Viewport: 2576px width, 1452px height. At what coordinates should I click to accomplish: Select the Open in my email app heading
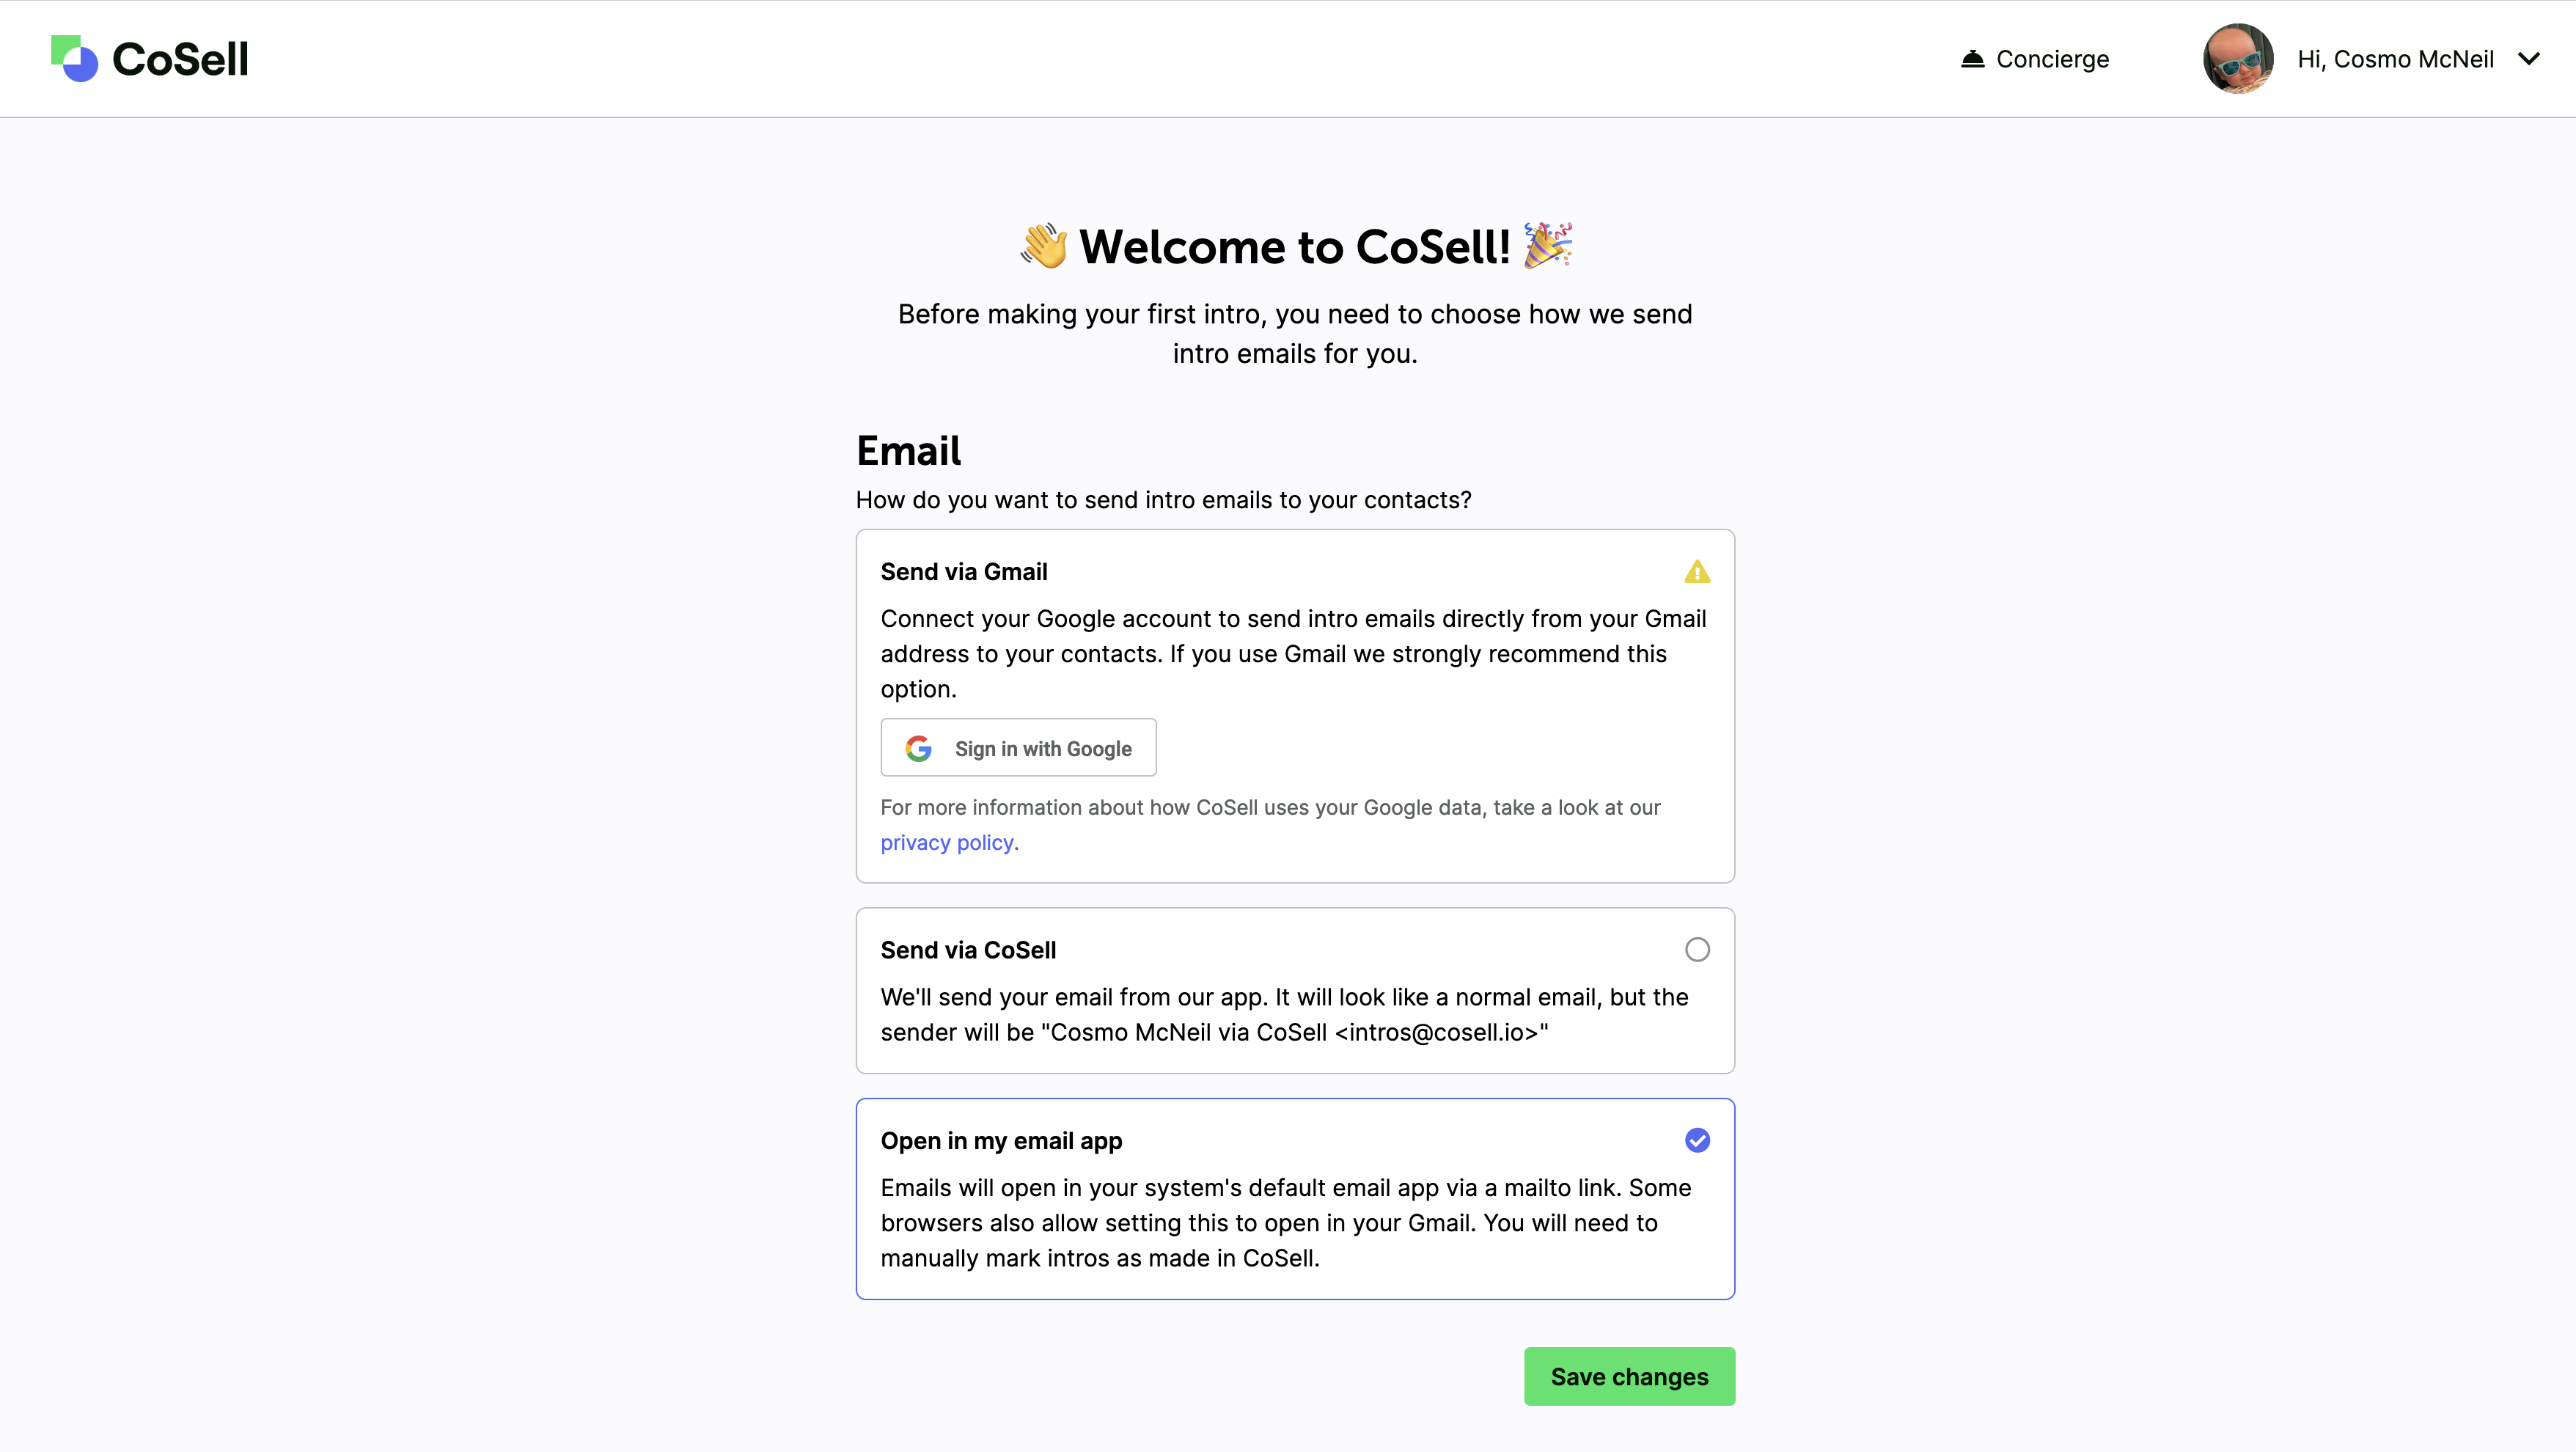tap(1001, 1141)
